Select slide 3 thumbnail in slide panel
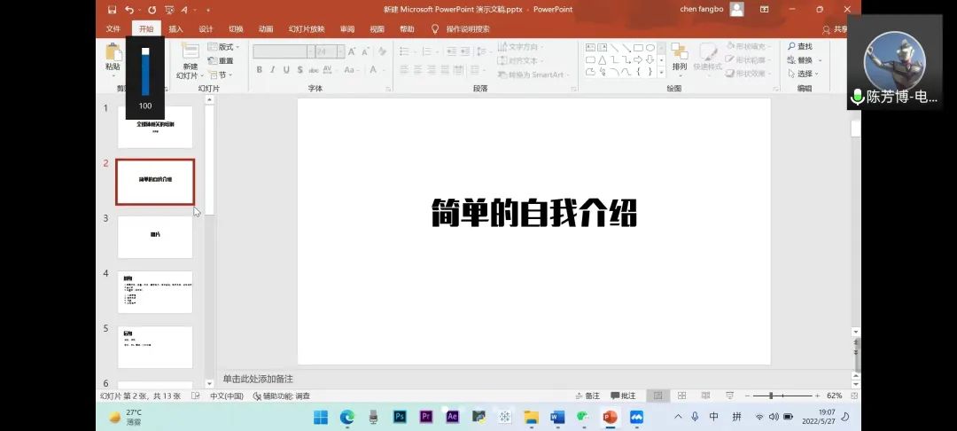Image resolution: width=957 pixels, height=431 pixels. pyautogui.click(x=155, y=237)
